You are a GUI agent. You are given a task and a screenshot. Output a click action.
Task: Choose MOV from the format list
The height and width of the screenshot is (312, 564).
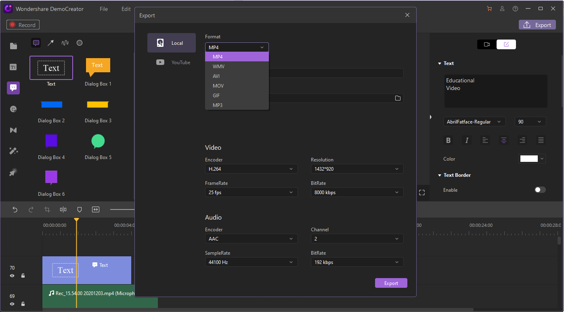coord(218,86)
